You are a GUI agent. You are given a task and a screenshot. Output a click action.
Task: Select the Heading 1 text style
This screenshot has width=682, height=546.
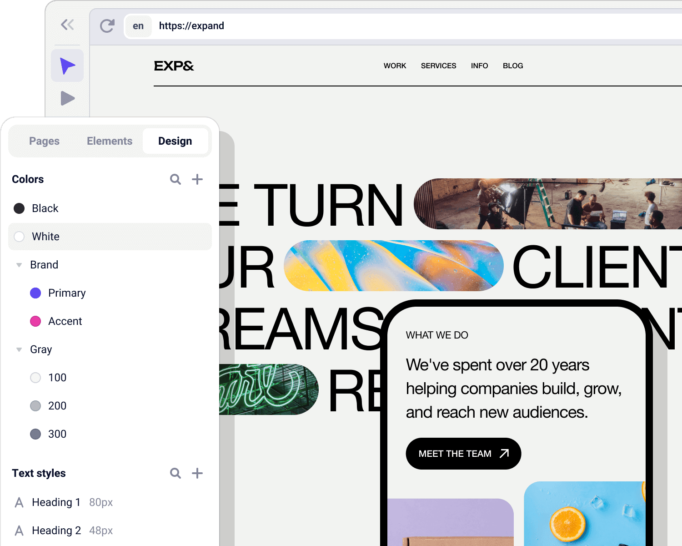[x=56, y=502]
